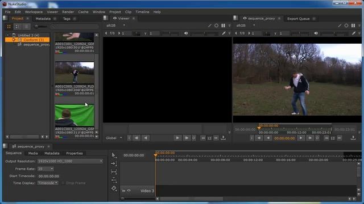This screenshot has height=204, width=364.
Task: Step one frame back in sequence_proxy viewer
Action: tap(259, 138)
